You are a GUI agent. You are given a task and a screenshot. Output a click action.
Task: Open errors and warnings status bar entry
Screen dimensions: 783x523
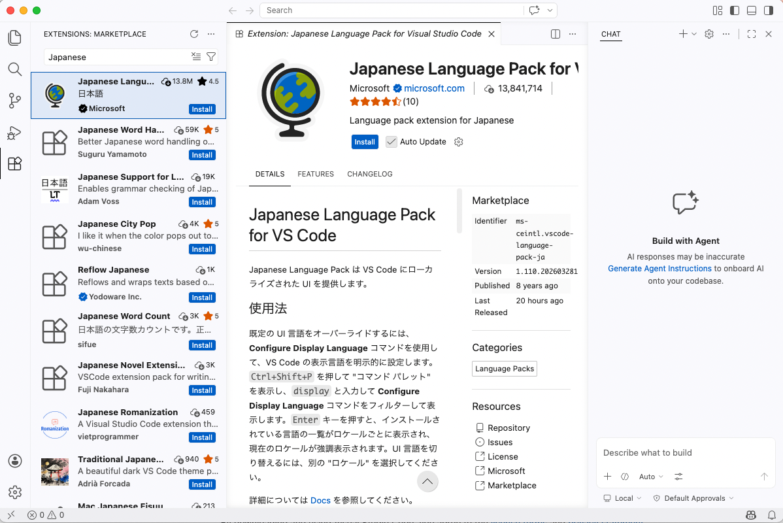pyautogui.click(x=46, y=515)
